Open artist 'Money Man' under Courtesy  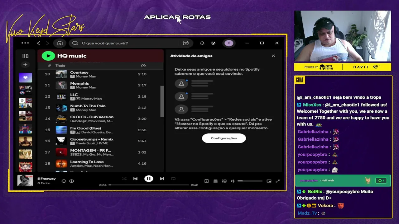pyautogui.click(x=86, y=77)
